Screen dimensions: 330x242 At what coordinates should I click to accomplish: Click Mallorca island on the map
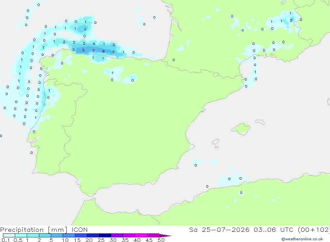coord(241,128)
